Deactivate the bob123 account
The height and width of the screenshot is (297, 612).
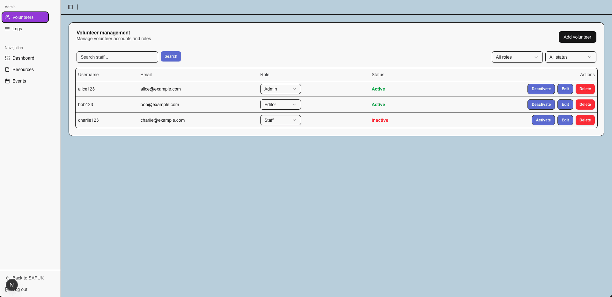coord(541,105)
